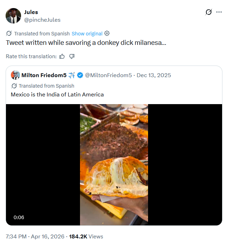Open the three-dot more options menu

(219, 12)
